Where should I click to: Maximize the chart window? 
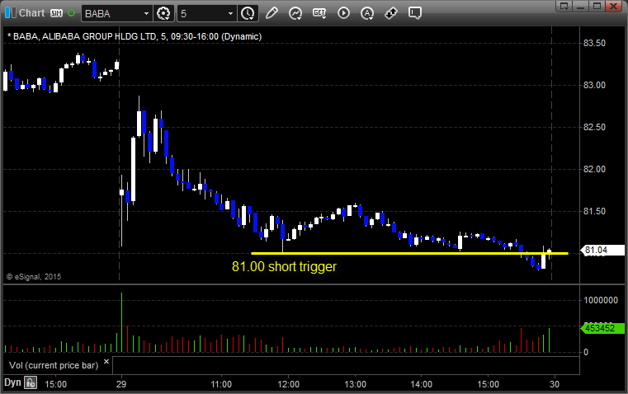pyautogui.click(x=597, y=6)
